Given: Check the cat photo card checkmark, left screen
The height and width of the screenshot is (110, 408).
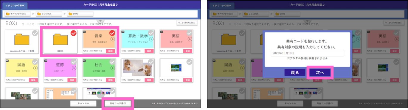Looking at the screenshot, I should [x=151, y=62].
